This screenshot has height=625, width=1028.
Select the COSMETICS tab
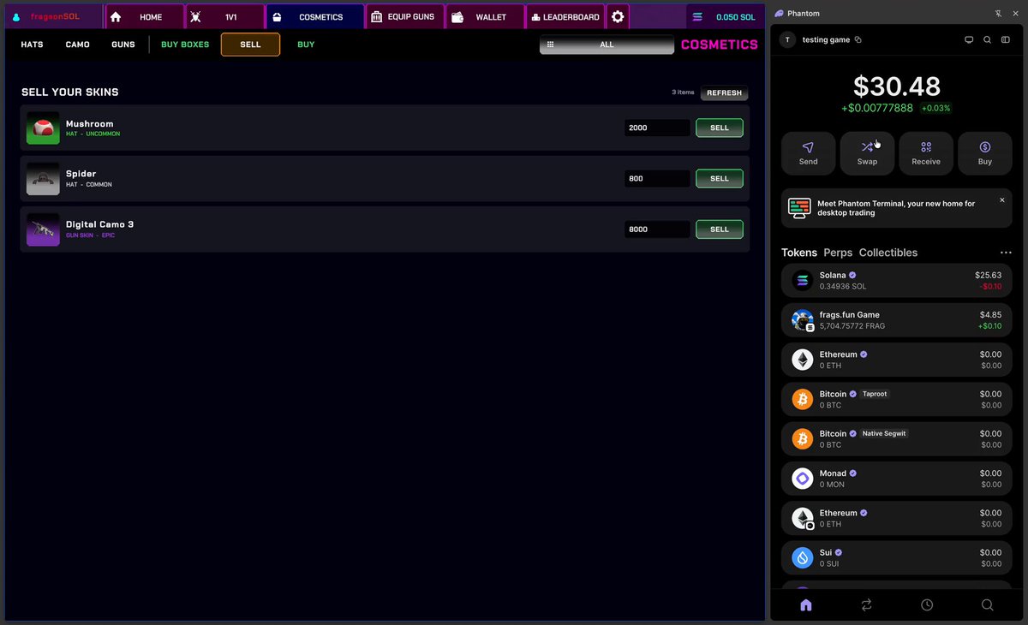314,16
